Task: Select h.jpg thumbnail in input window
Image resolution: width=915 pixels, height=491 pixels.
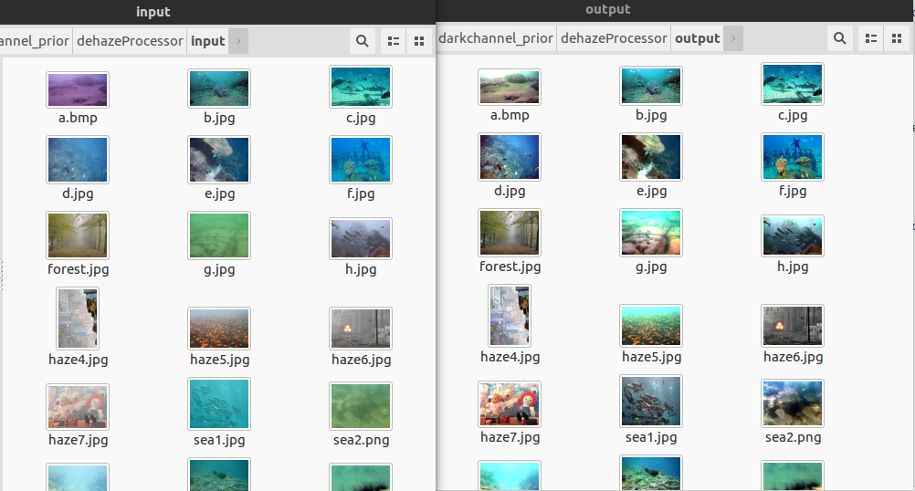Action: click(x=361, y=238)
